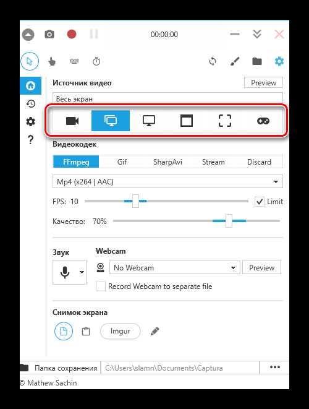Image resolution: width=309 pixels, height=409 pixels.
Task: Select the single monitor screen source icon
Action: 149,121
